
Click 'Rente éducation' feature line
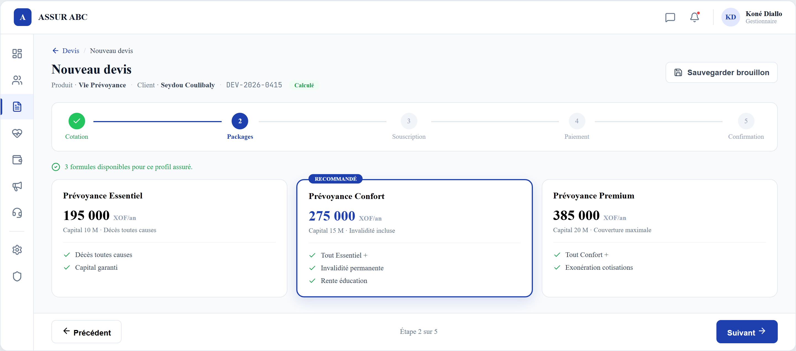pyautogui.click(x=344, y=281)
